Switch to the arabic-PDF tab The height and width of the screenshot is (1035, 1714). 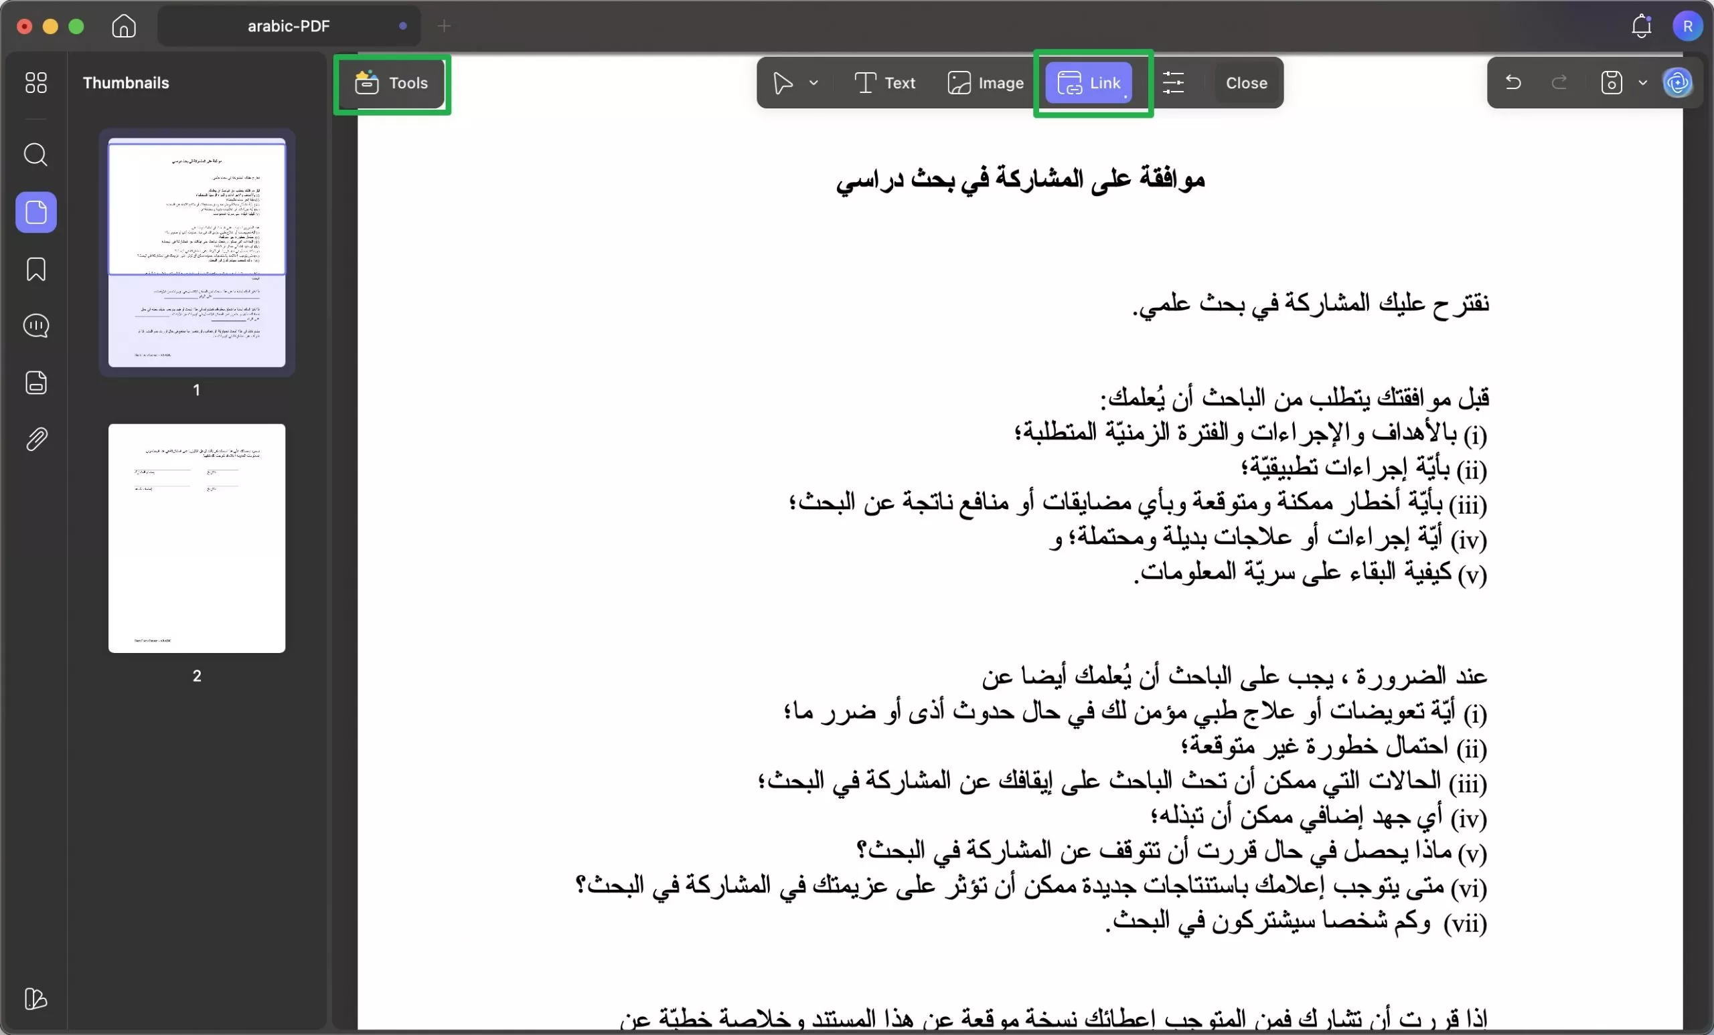pyautogui.click(x=289, y=25)
